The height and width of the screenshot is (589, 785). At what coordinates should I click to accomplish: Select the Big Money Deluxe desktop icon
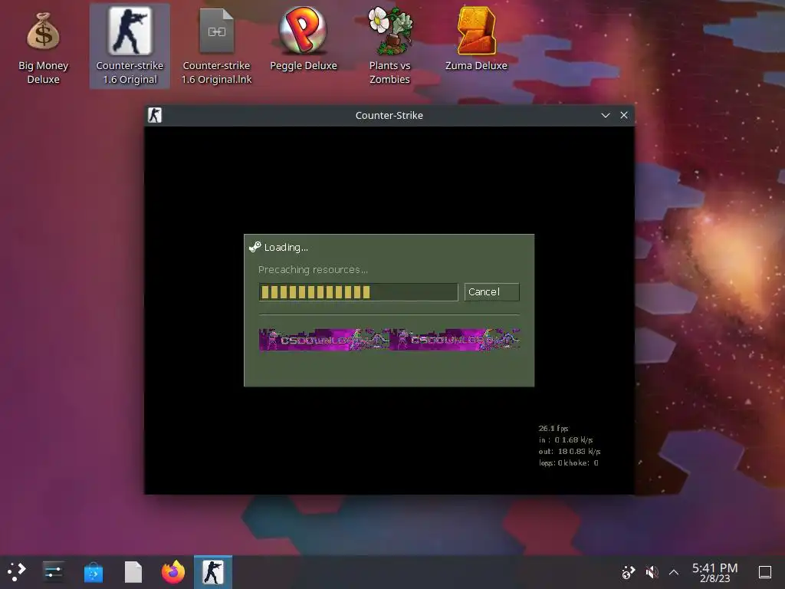43,46
